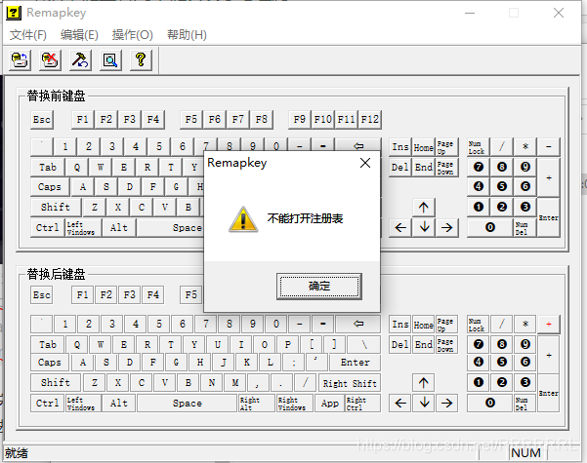Click Backspace arrow key on 替换前键盘

coord(358,145)
